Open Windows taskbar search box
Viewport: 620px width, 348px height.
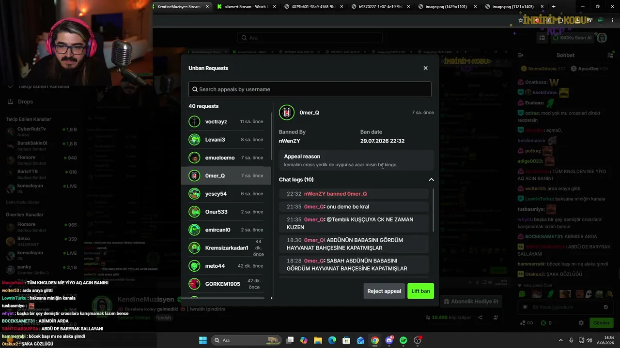pyautogui.click(x=247, y=340)
